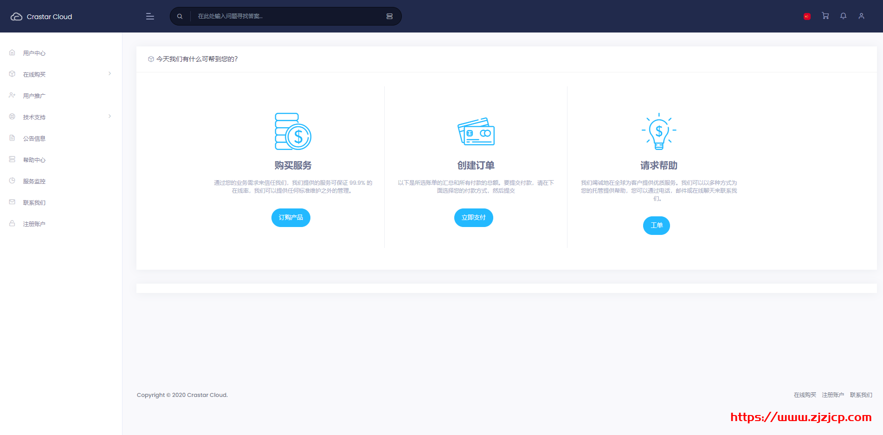
Task: Click the 用户中心 home icon
Action: tap(12, 52)
